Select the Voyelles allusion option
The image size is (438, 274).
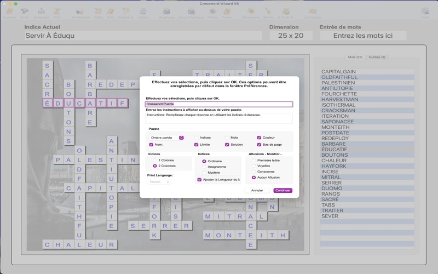[253, 166]
